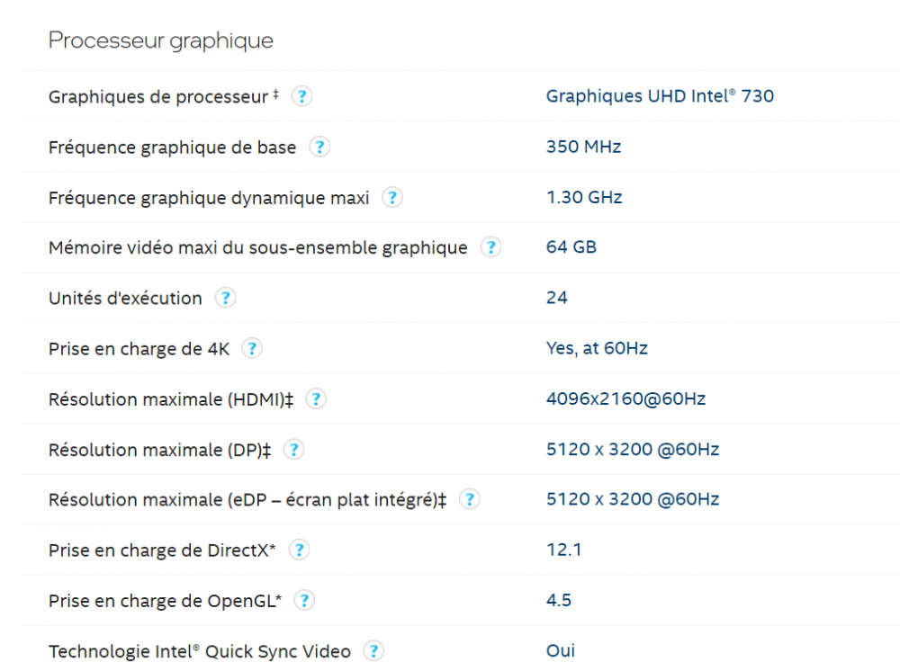900x671 pixels.
Task: Open help for Résolution maximale (HDMI)
Action: (x=316, y=398)
